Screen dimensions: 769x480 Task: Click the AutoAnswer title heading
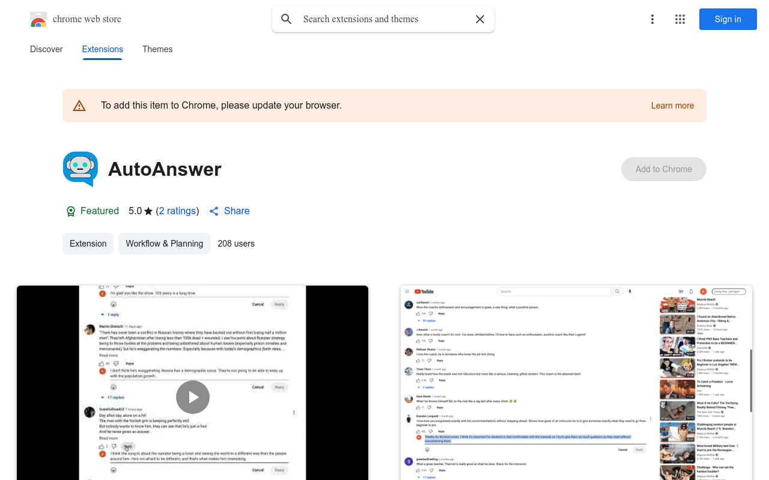pyautogui.click(x=165, y=169)
